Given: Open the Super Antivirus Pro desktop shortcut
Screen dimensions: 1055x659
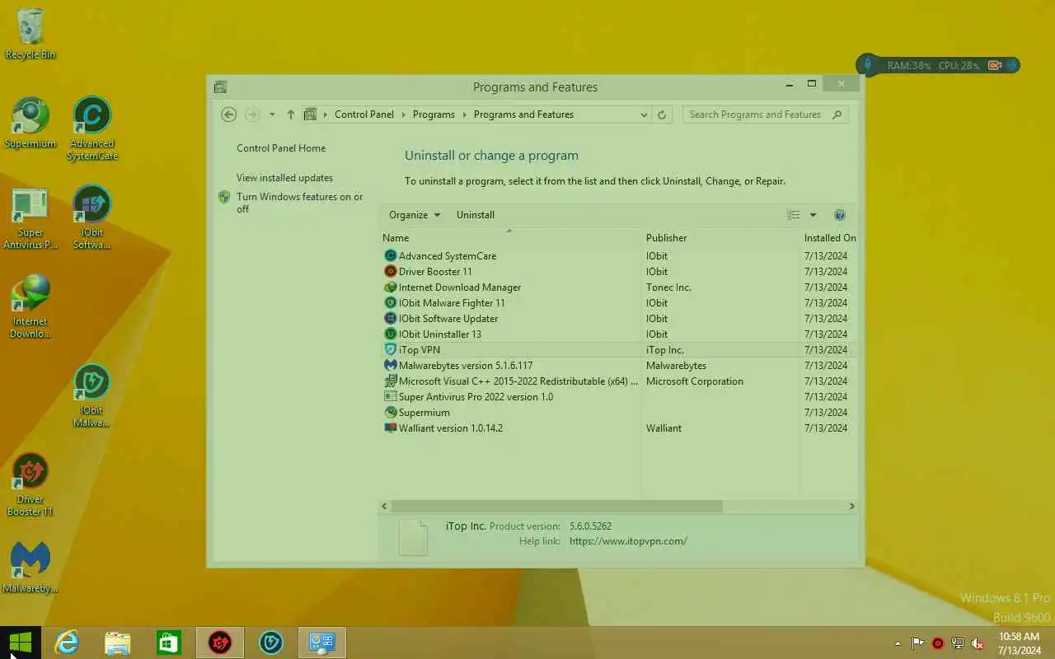Looking at the screenshot, I should (x=30, y=218).
